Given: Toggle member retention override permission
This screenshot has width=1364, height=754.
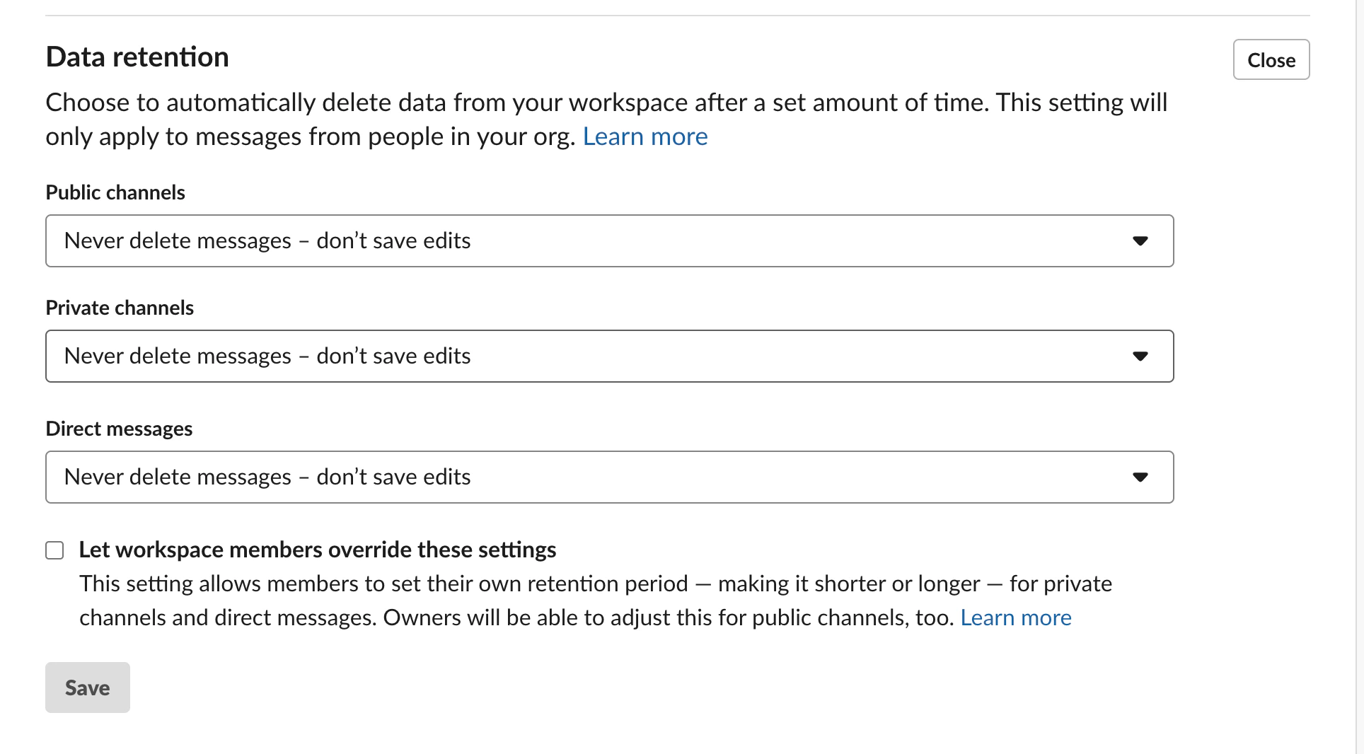Looking at the screenshot, I should pyautogui.click(x=54, y=550).
